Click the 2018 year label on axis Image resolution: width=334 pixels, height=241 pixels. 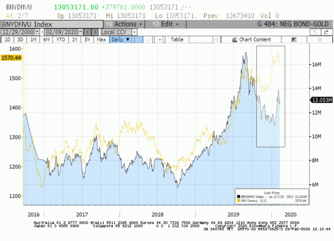click(x=158, y=214)
